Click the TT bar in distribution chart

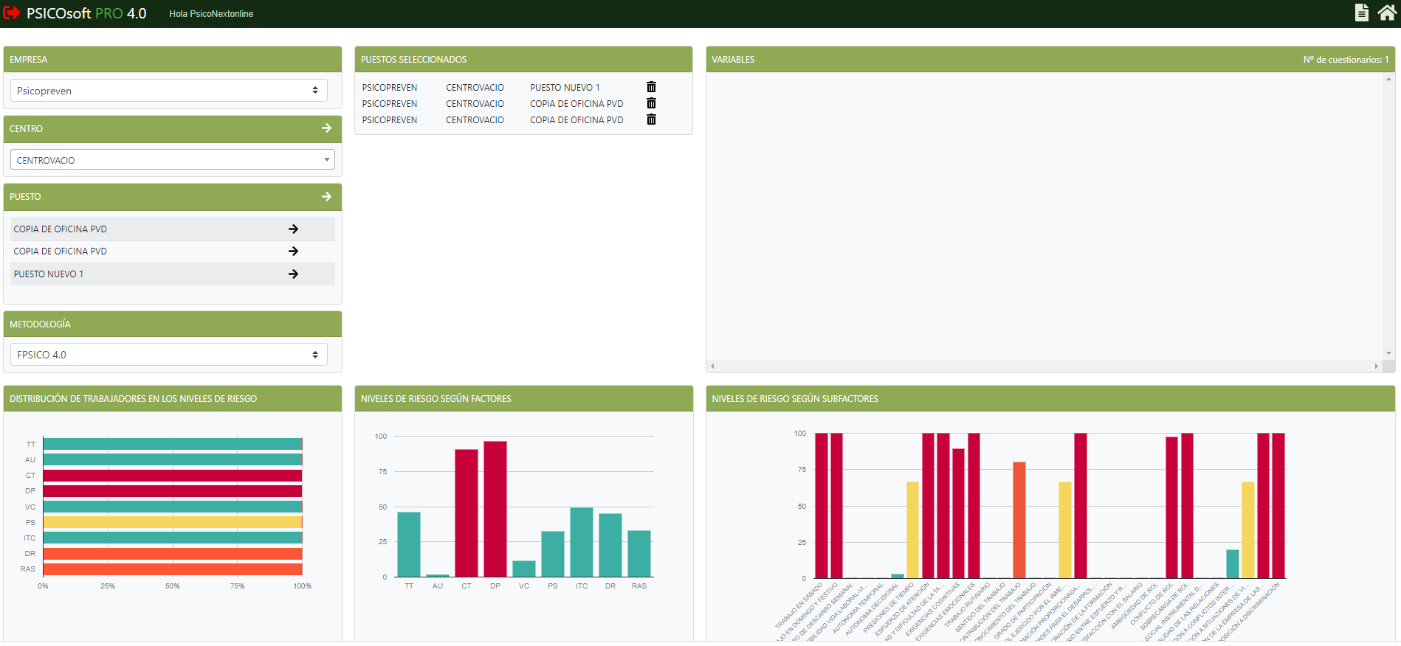(173, 444)
